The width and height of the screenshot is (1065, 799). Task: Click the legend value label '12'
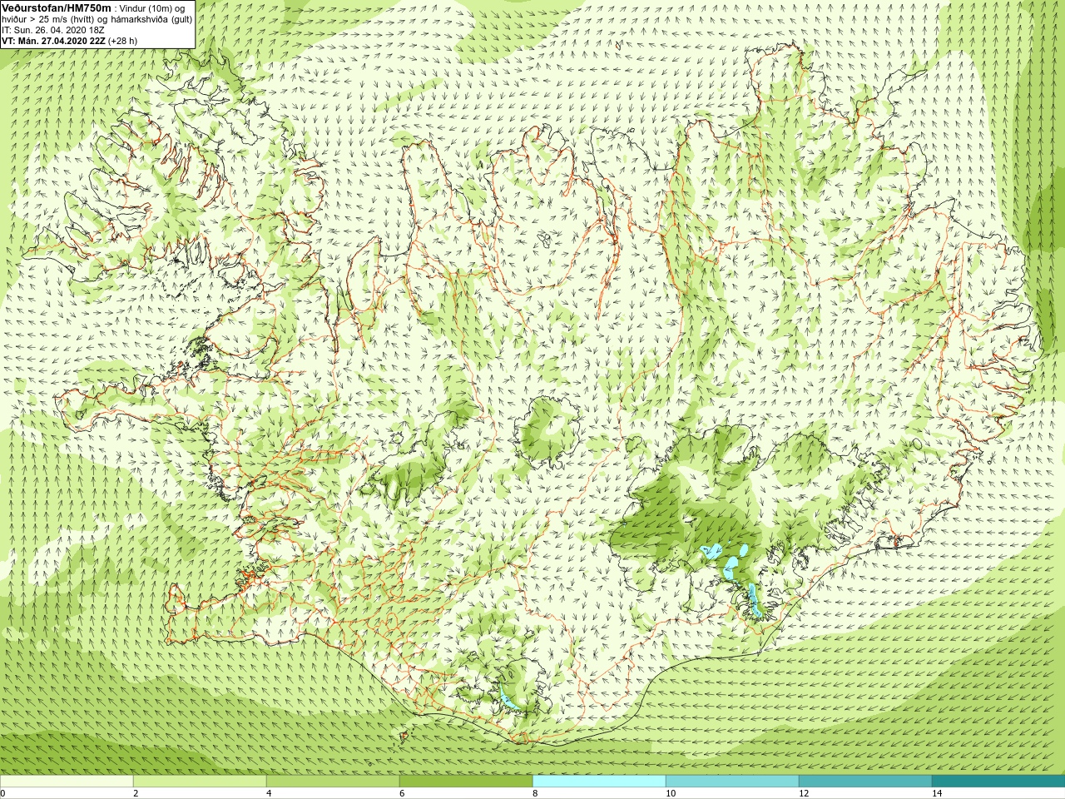pyautogui.click(x=804, y=793)
